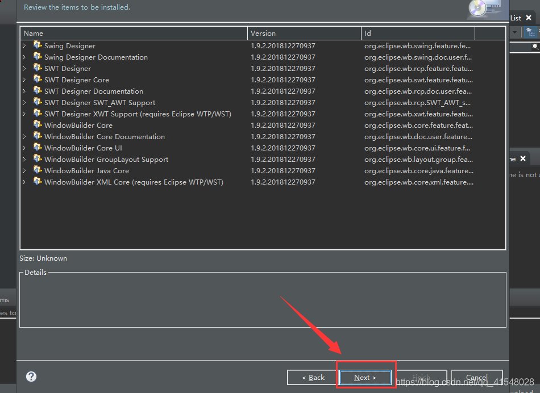540x393 pixels.
Task: Select WindowBuilder Java Core row name
Action: click(86, 171)
